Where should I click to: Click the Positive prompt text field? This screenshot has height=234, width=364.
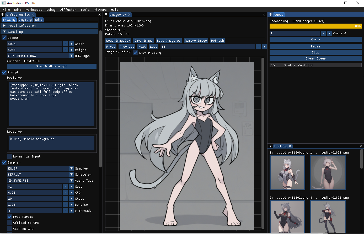point(52,104)
